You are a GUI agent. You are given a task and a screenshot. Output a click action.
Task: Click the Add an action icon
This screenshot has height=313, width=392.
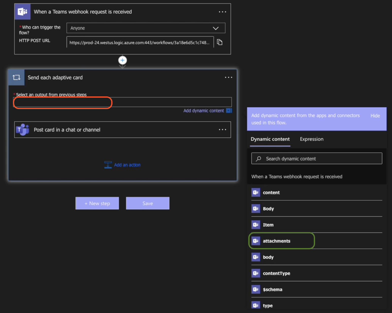click(108, 165)
